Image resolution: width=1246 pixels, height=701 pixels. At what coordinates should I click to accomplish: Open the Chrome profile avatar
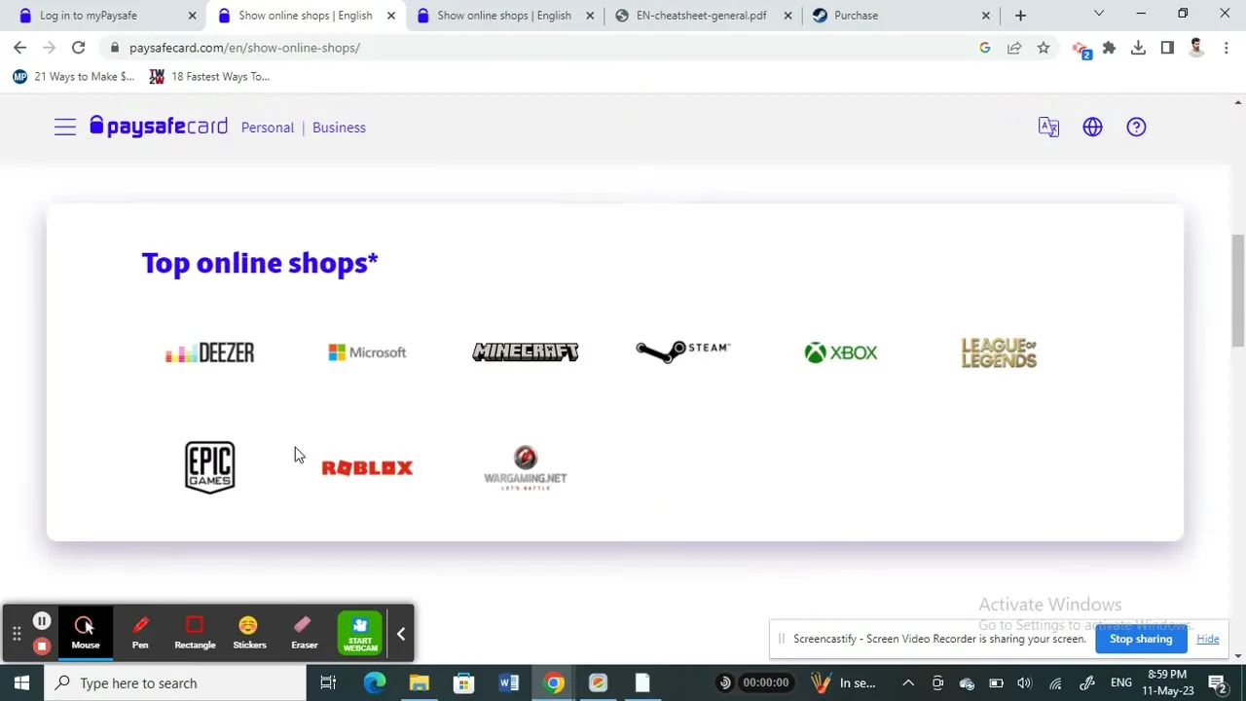click(1196, 48)
